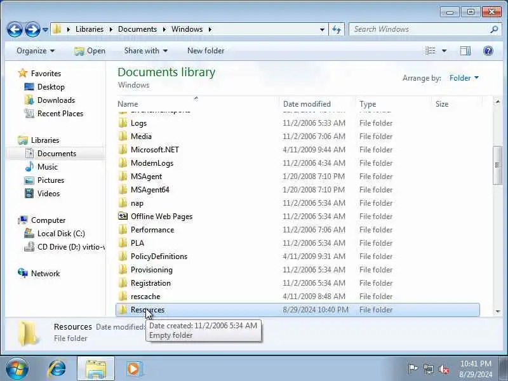The image size is (508, 381).
Task: Open Windows Media Player from taskbar
Action: 134,369
